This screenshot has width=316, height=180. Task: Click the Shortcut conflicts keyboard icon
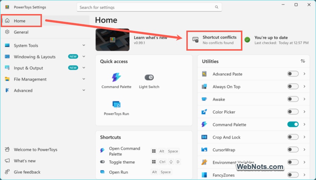[x=195, y=40]
